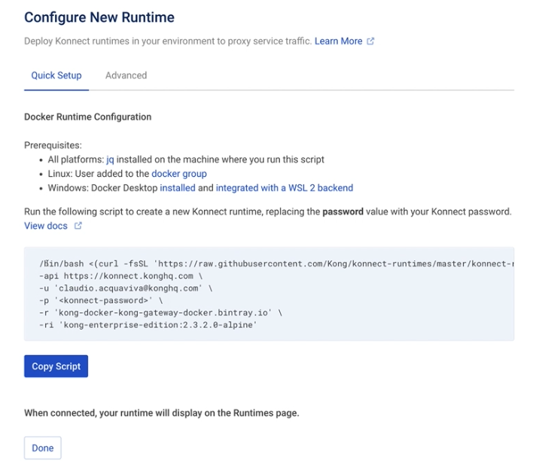Open the View docs link

tap(46, 226)
